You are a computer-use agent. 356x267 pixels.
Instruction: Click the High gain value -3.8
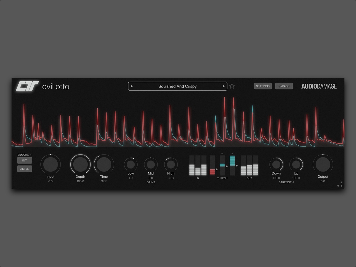[x=171, y=178]
